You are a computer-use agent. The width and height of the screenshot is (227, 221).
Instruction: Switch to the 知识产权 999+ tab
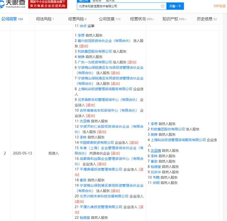coord(174,19)
